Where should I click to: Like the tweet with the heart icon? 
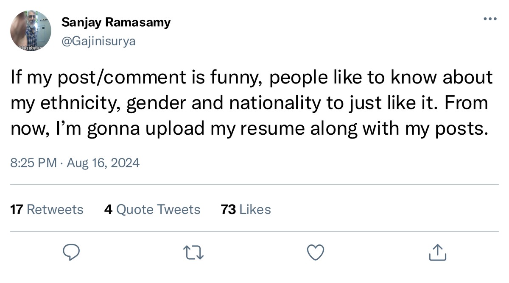(315, 252)
